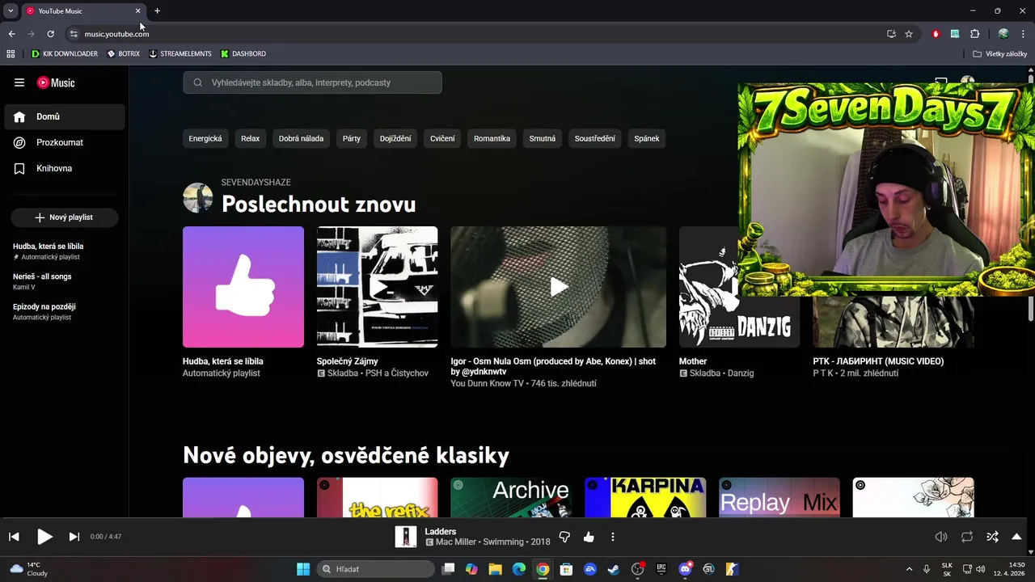This screenshot has height=582, width=1035.
Task: Open the BOTRIX bookmark
Action: coord(123,53)
